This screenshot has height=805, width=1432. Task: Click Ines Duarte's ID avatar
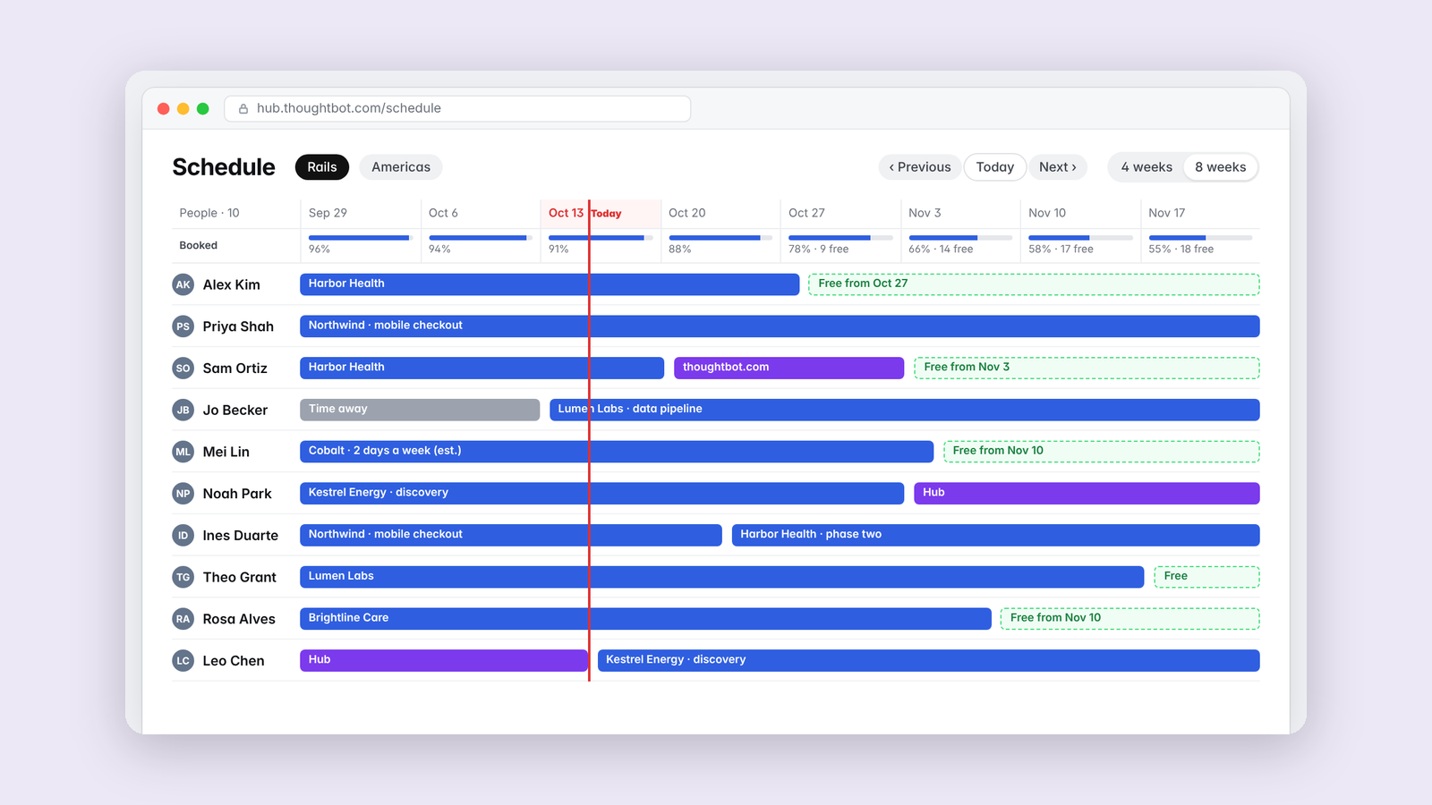(x=183, y=536)
